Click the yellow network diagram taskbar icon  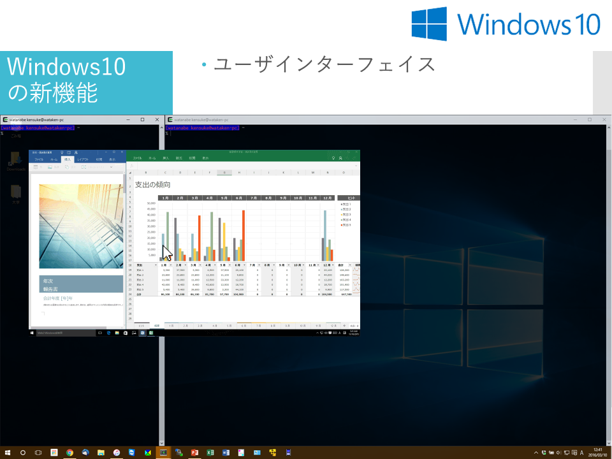point(272,453)
